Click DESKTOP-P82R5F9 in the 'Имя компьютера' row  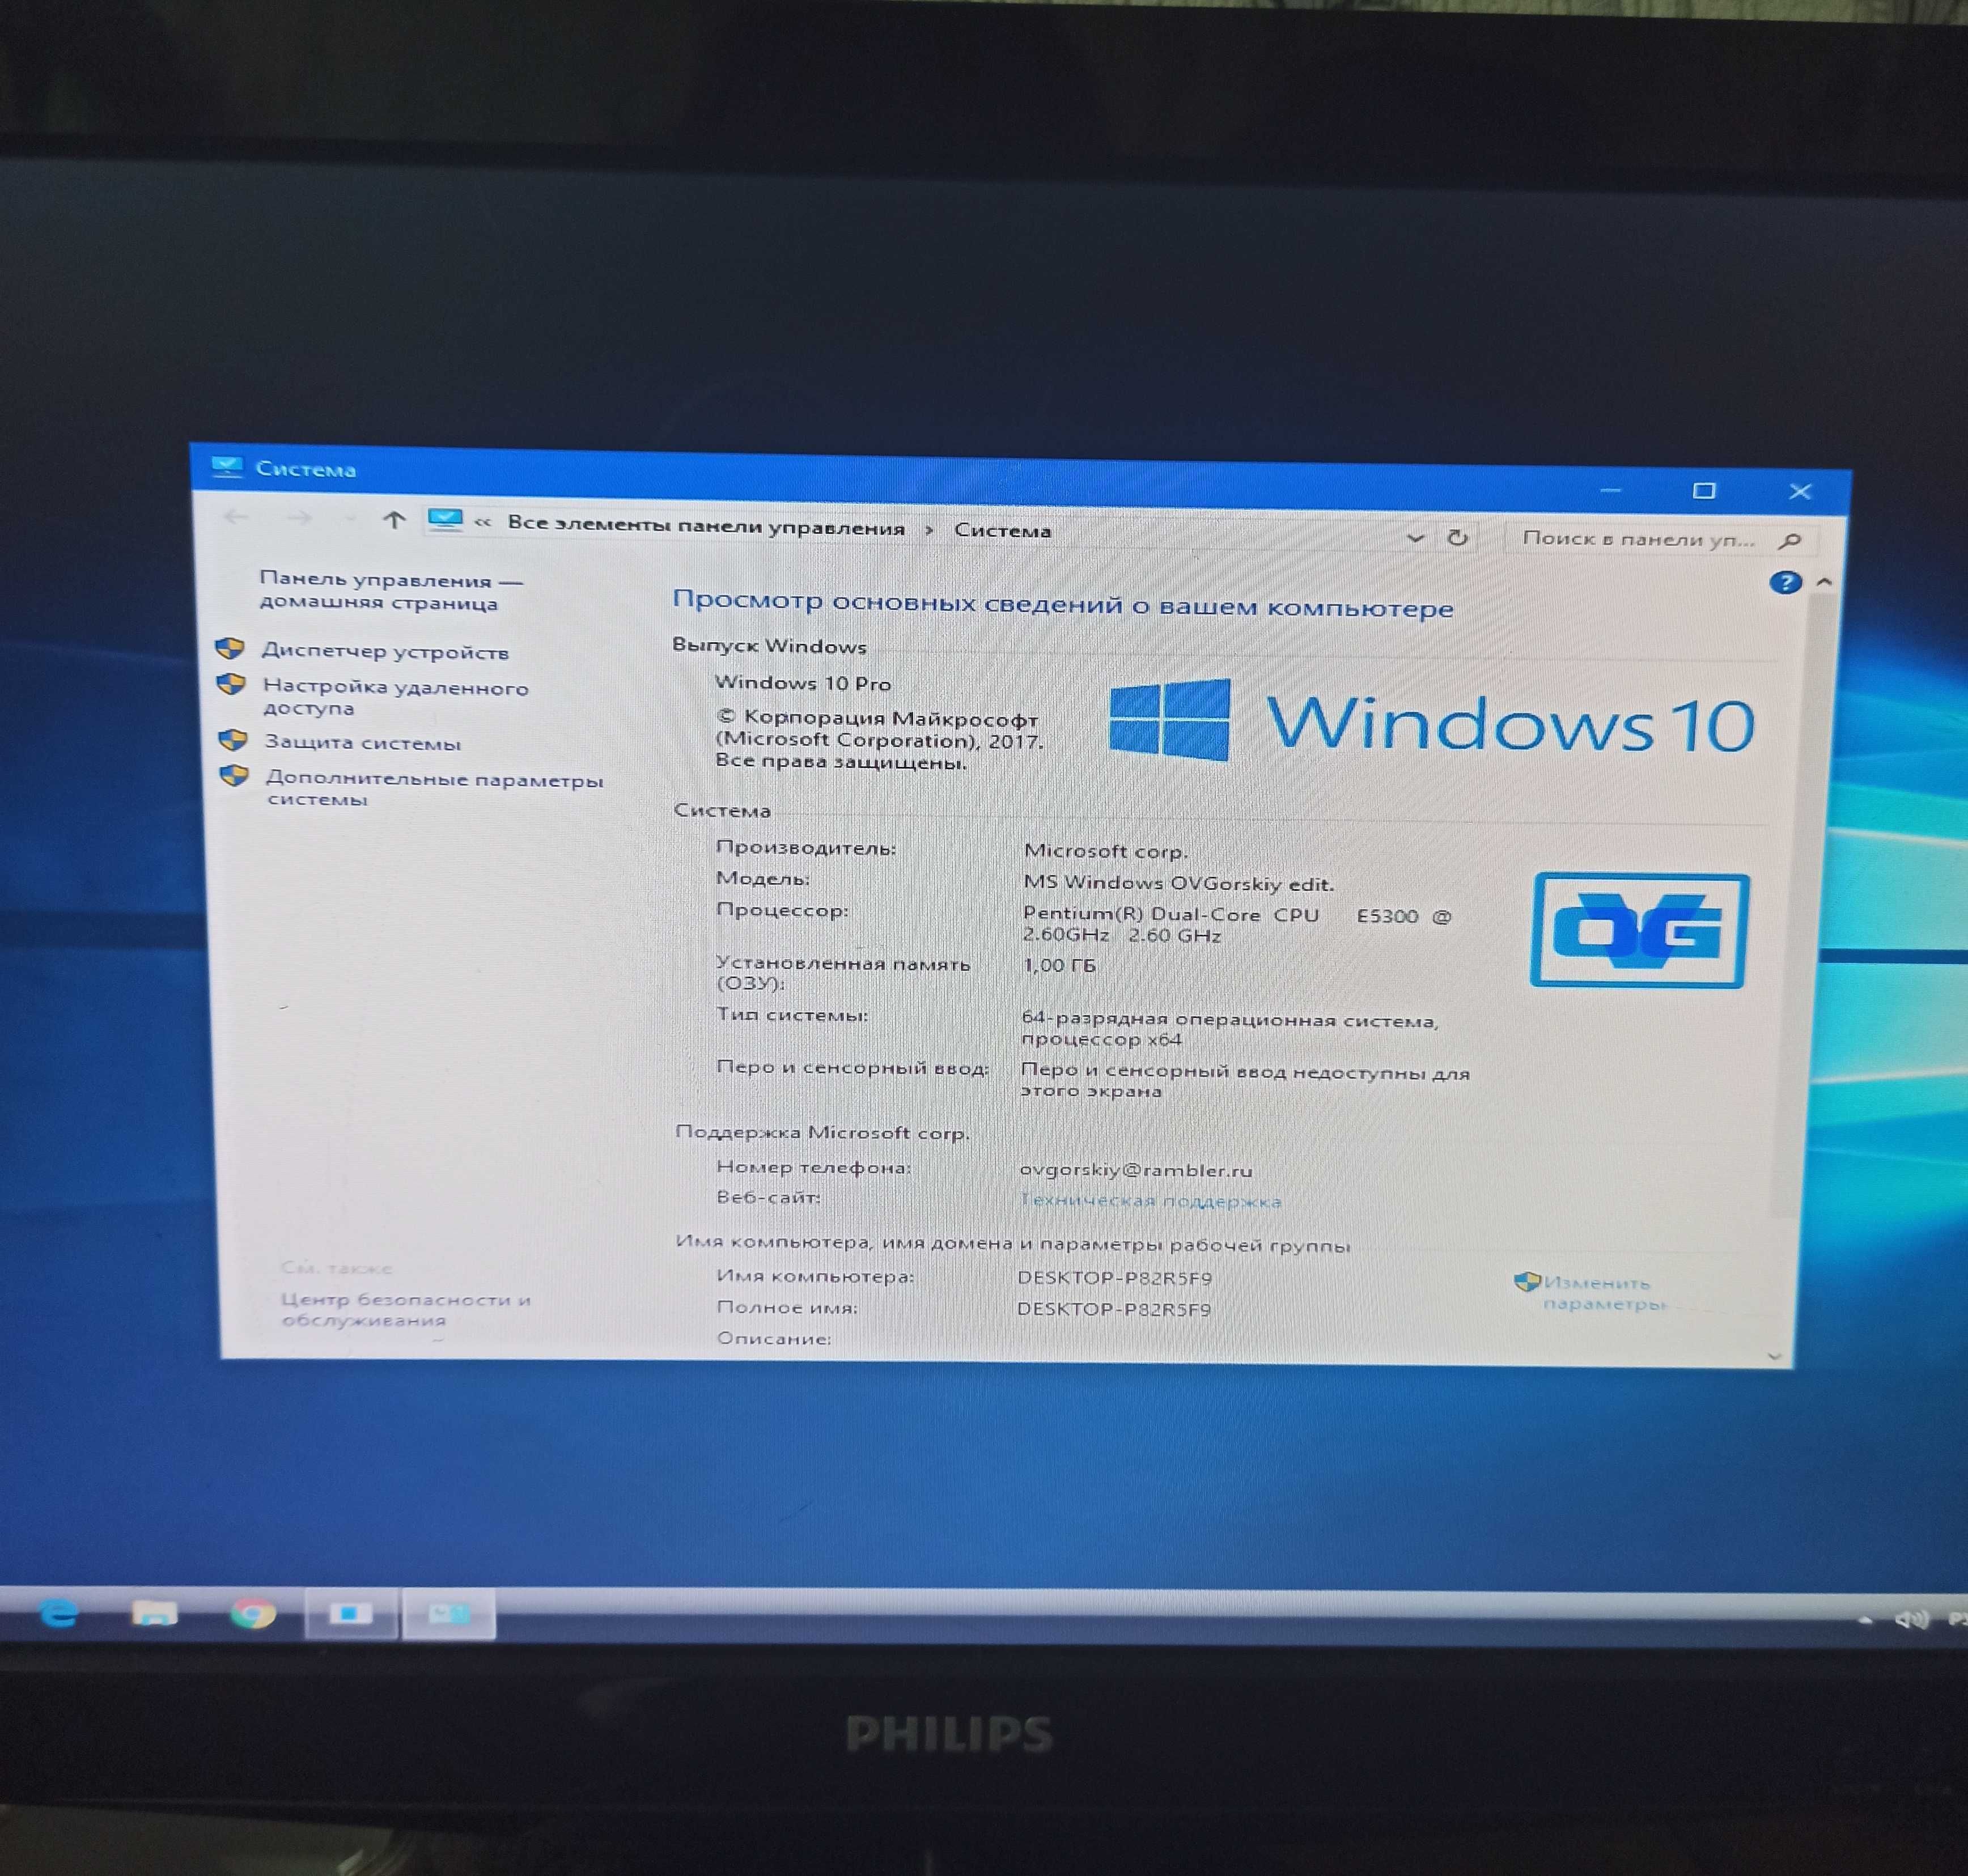1114,1278
